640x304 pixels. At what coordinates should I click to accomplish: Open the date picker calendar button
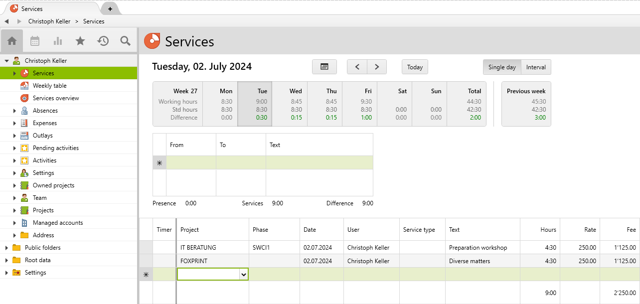324,67
